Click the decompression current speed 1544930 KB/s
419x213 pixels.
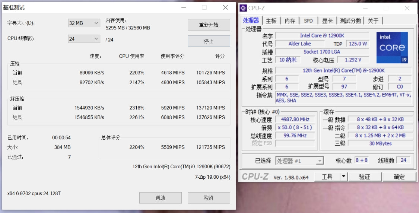(x=89, y=108)
